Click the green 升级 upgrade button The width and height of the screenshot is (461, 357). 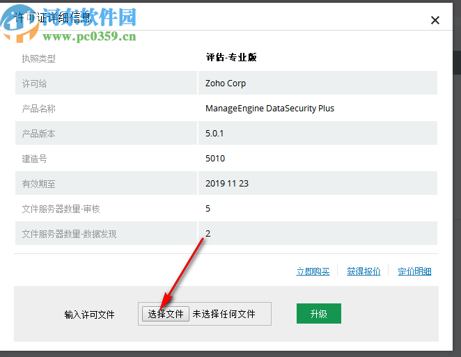coord(319,314)
